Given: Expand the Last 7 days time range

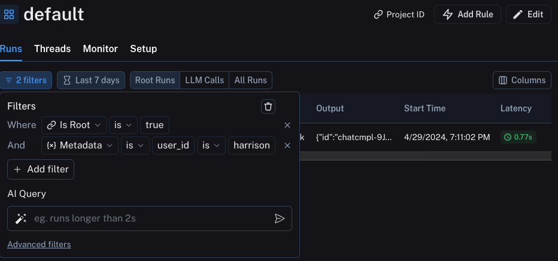Looking at the screenshot, I should coord(91,80).
